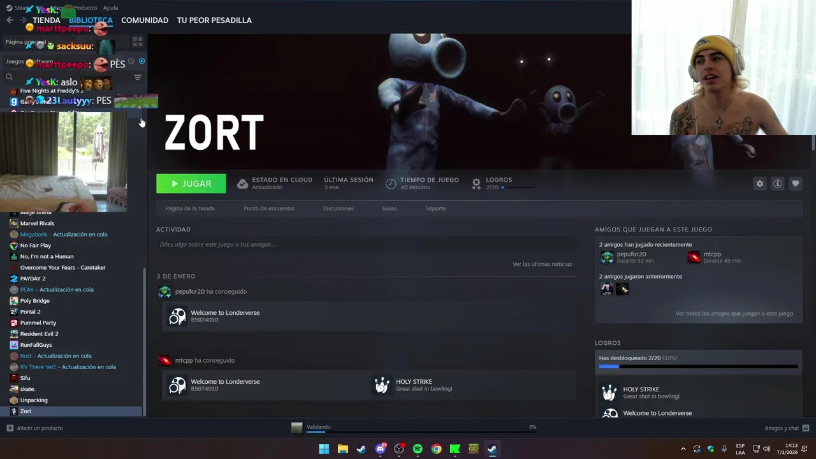
Task: Select Resident Evil 2 in library
Action: [39, 334]
